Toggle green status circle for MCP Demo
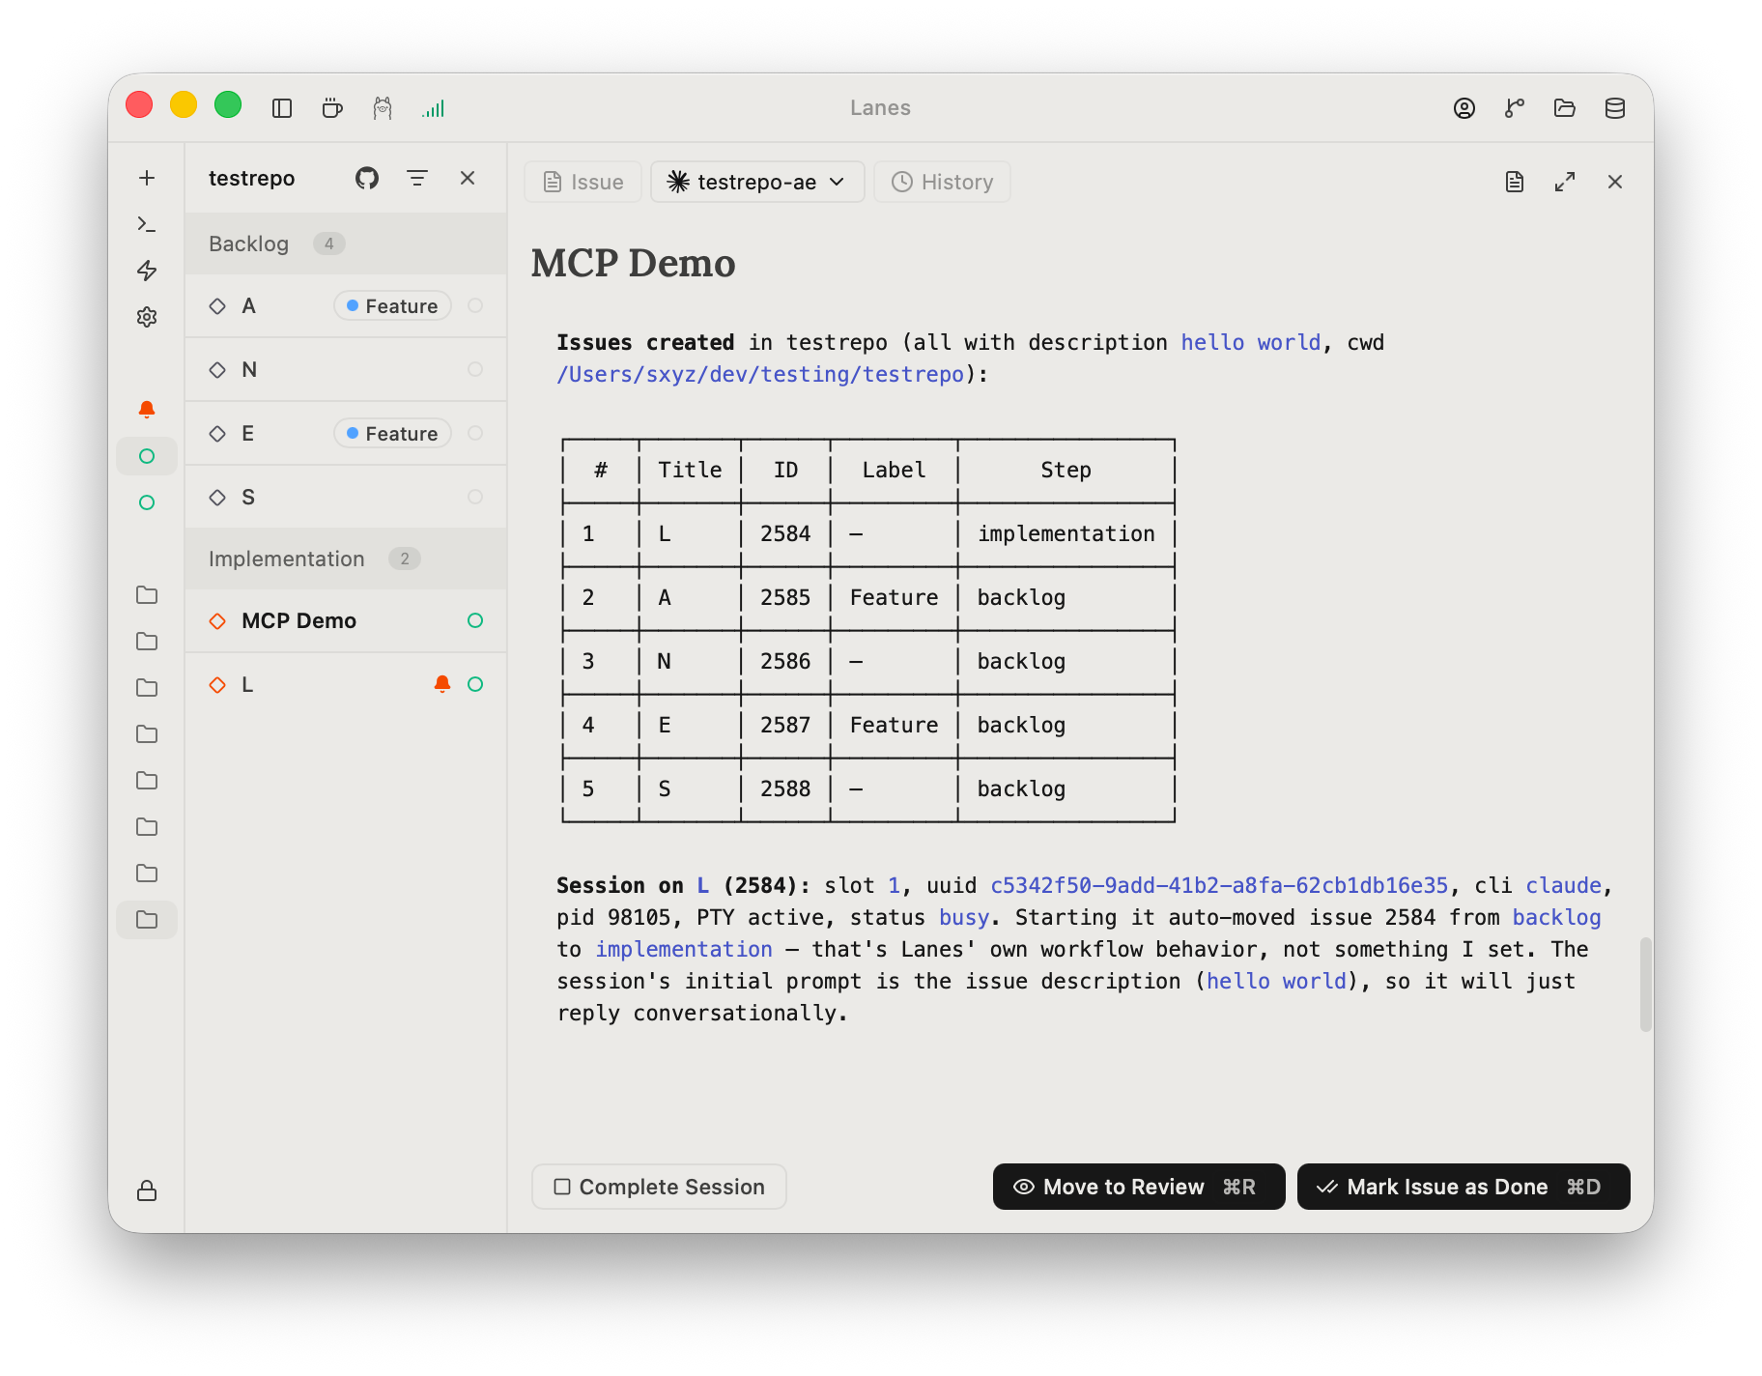This screenshot has height=1376, width=1762. [475, 620]
